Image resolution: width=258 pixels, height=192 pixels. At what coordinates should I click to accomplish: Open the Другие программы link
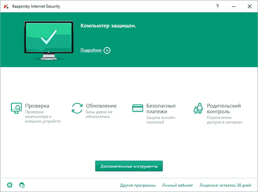pos(138,185)
